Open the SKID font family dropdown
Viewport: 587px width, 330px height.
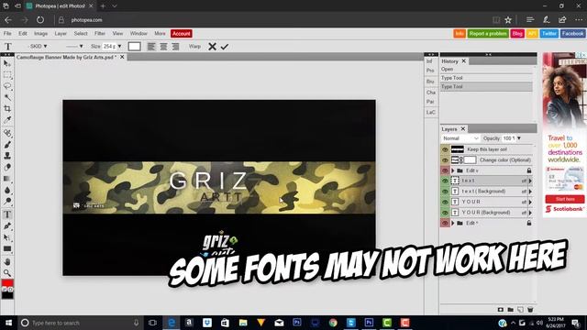37,47
